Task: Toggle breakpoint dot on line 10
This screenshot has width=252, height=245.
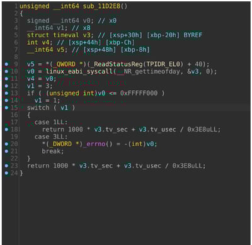Action: (6, 71)
